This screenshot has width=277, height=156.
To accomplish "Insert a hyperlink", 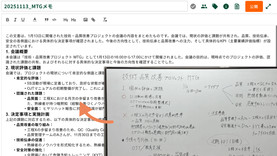I will 93,19.
